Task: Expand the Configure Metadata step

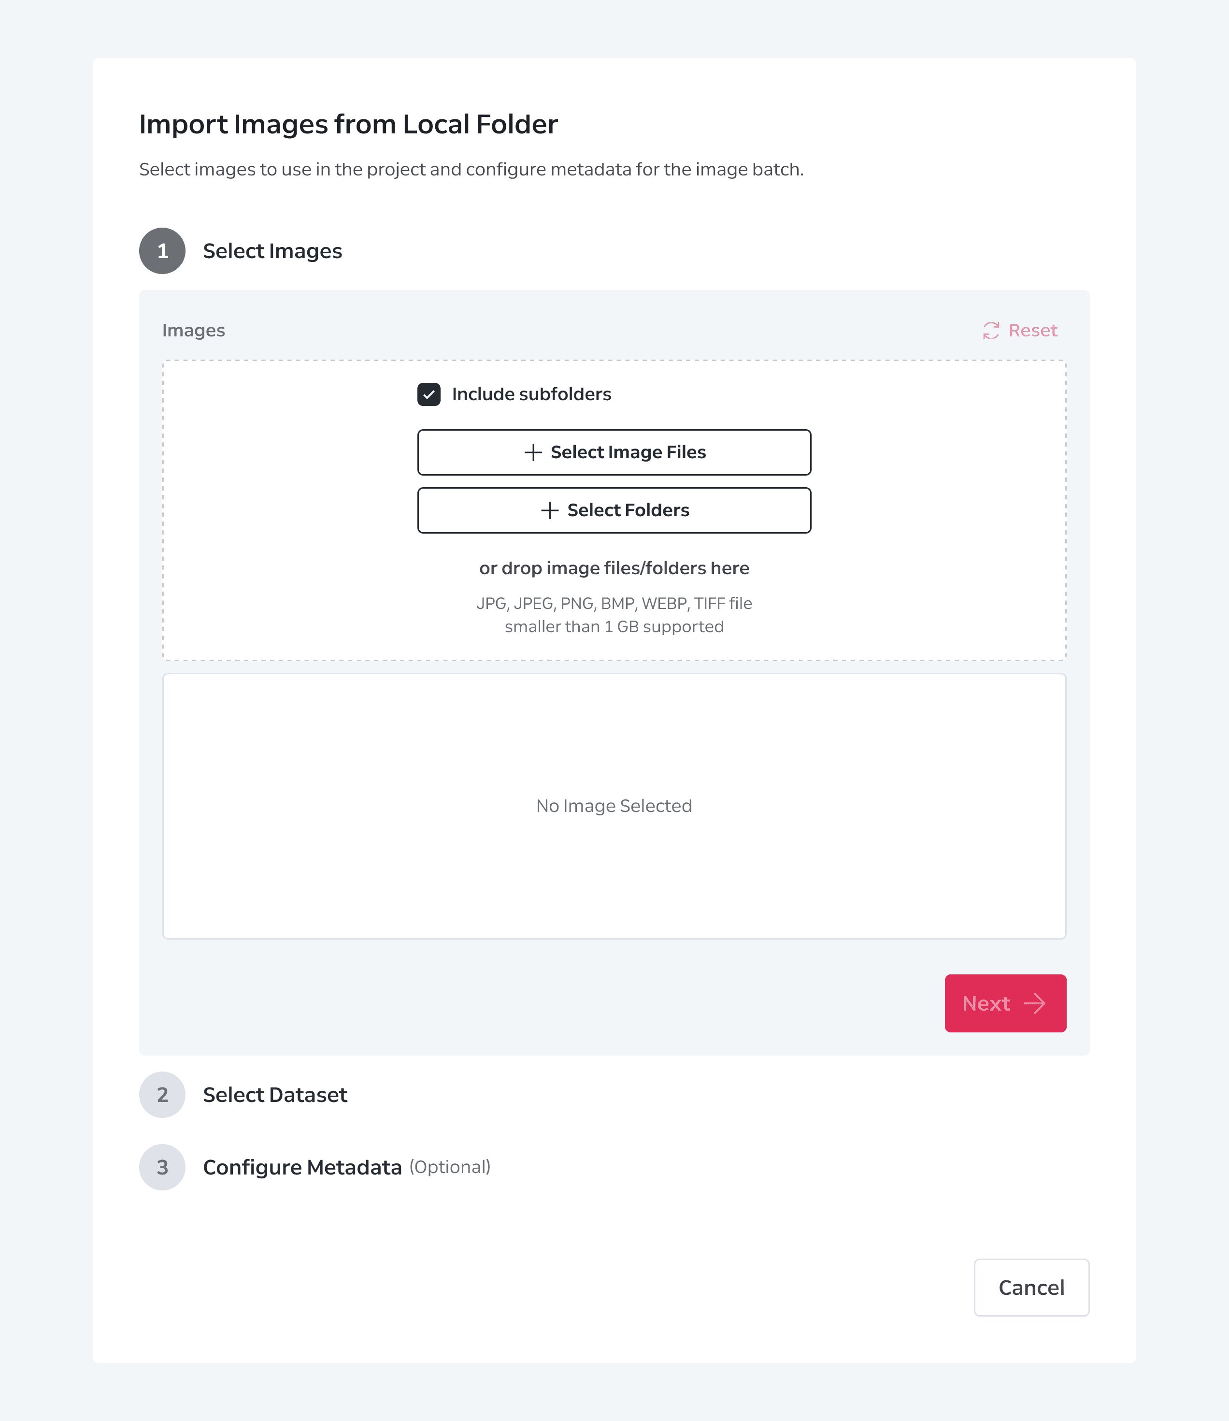Action: 302,1168
